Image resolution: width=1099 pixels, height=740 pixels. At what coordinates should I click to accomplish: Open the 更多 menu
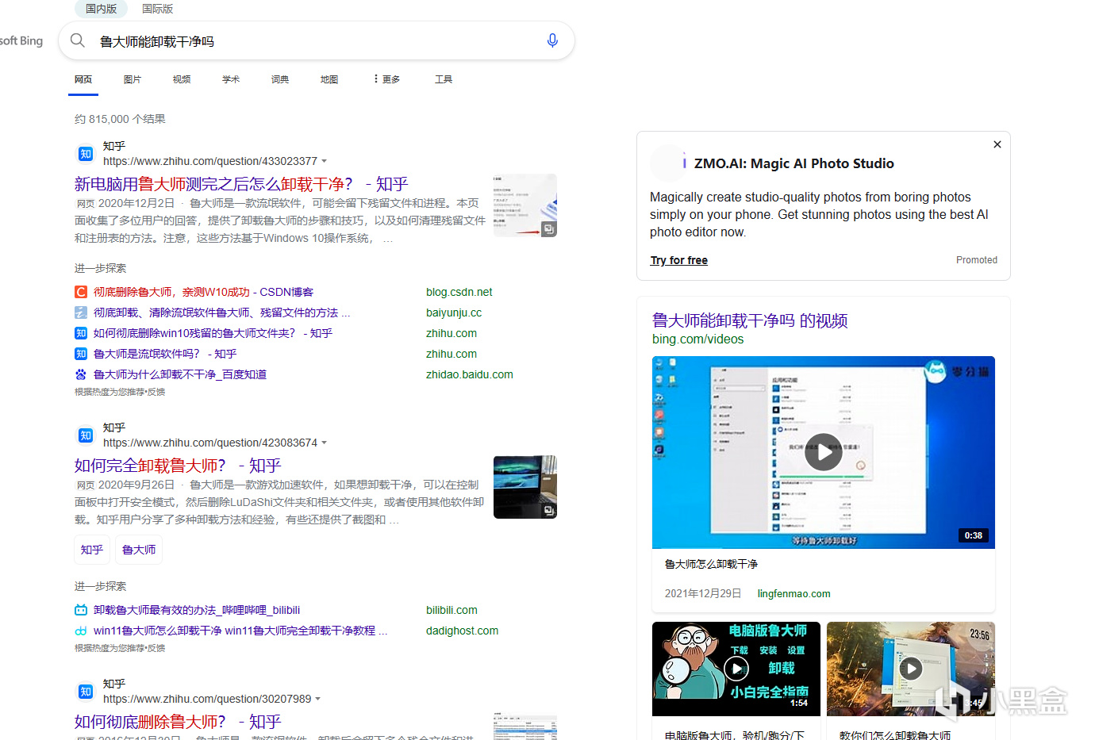[386, 79]
